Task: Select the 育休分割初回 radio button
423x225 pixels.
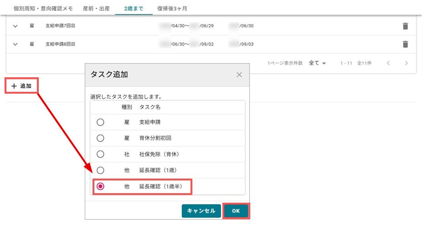Action: 100,138
